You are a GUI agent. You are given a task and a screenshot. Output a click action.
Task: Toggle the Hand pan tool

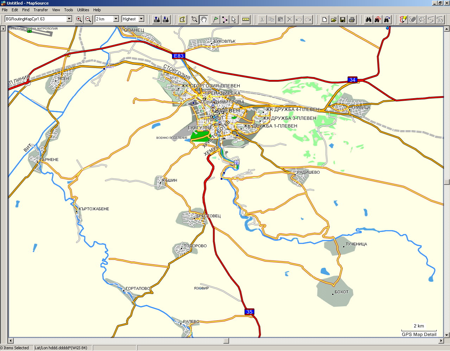tap(204, 19)
